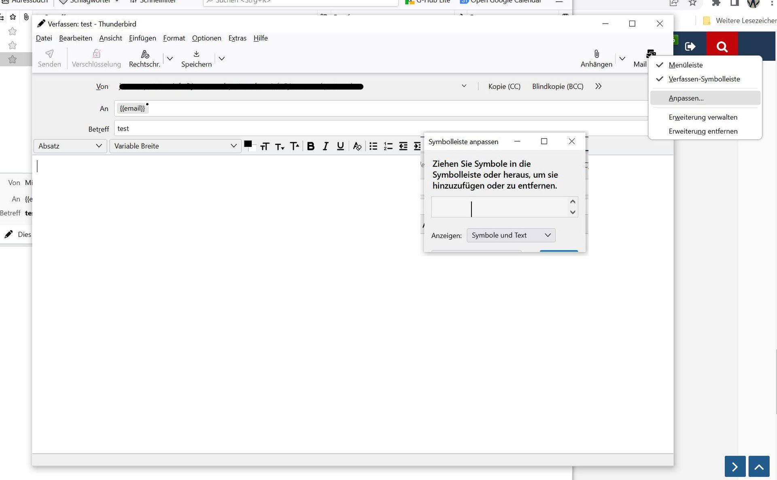Insert a bulleted list
Viewport: 777px width, 480px height.
373,146
